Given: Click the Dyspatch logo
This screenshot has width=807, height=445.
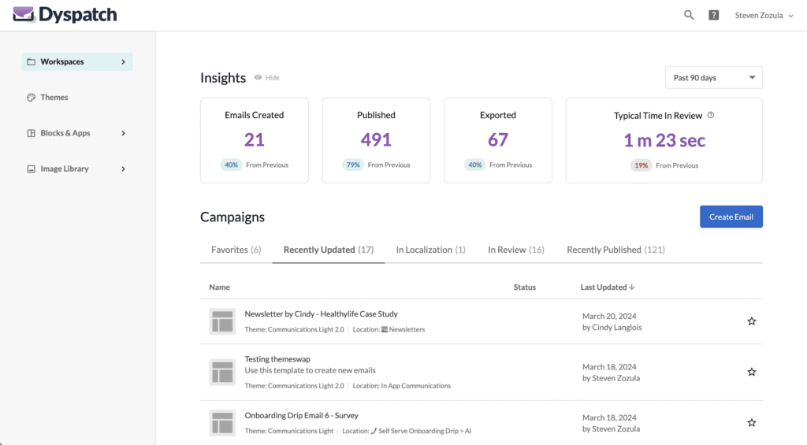Looking at the screenshot, I should pos(65,14).
